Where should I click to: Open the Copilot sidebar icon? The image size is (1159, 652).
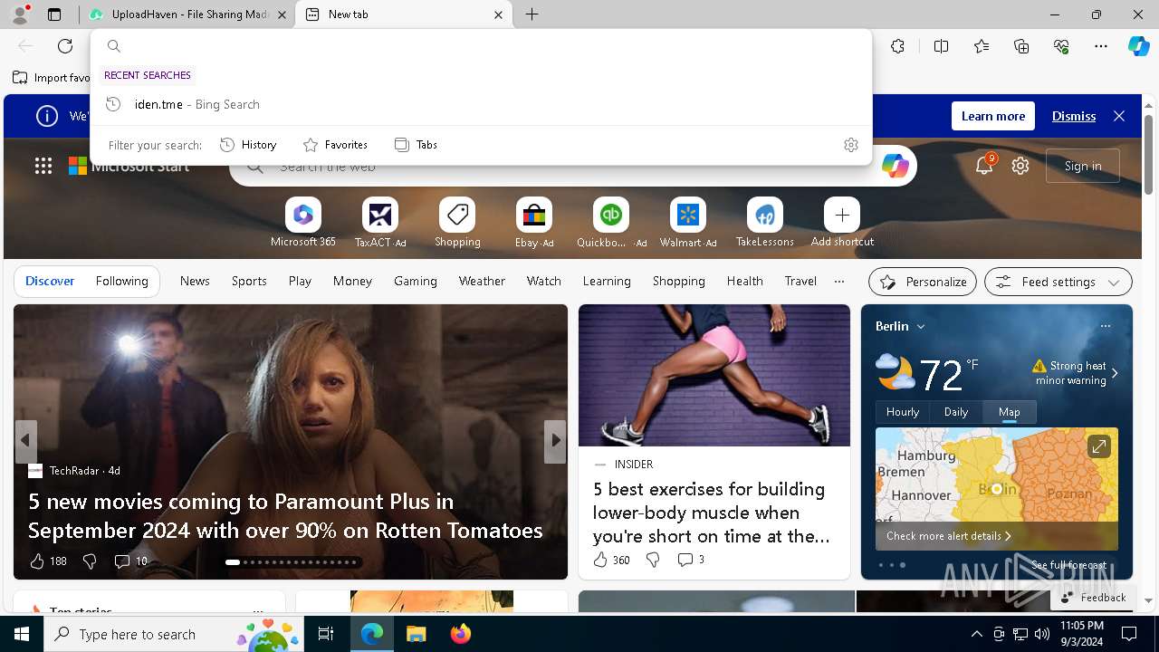click(x=1138, y=46)
